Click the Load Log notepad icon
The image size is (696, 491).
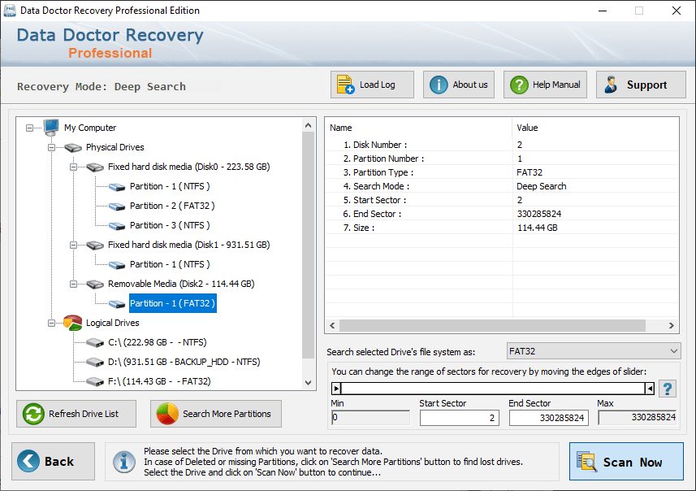point(345,85)
